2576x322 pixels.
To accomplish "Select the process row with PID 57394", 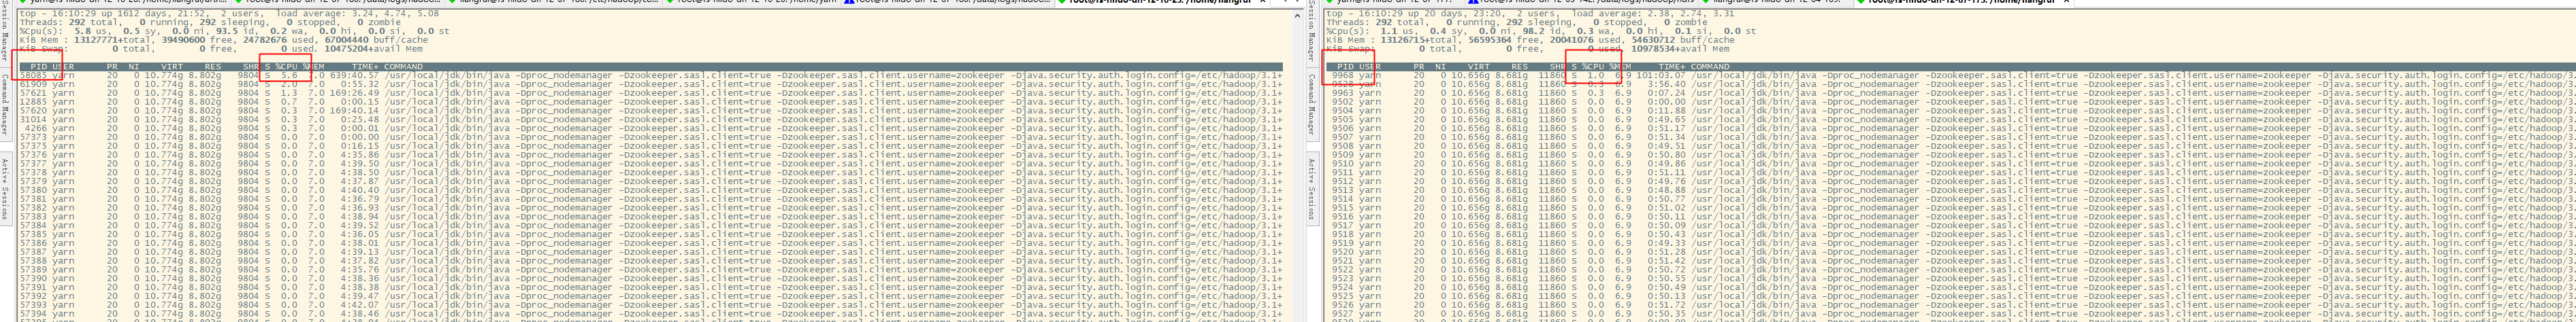I will (650, 315).
